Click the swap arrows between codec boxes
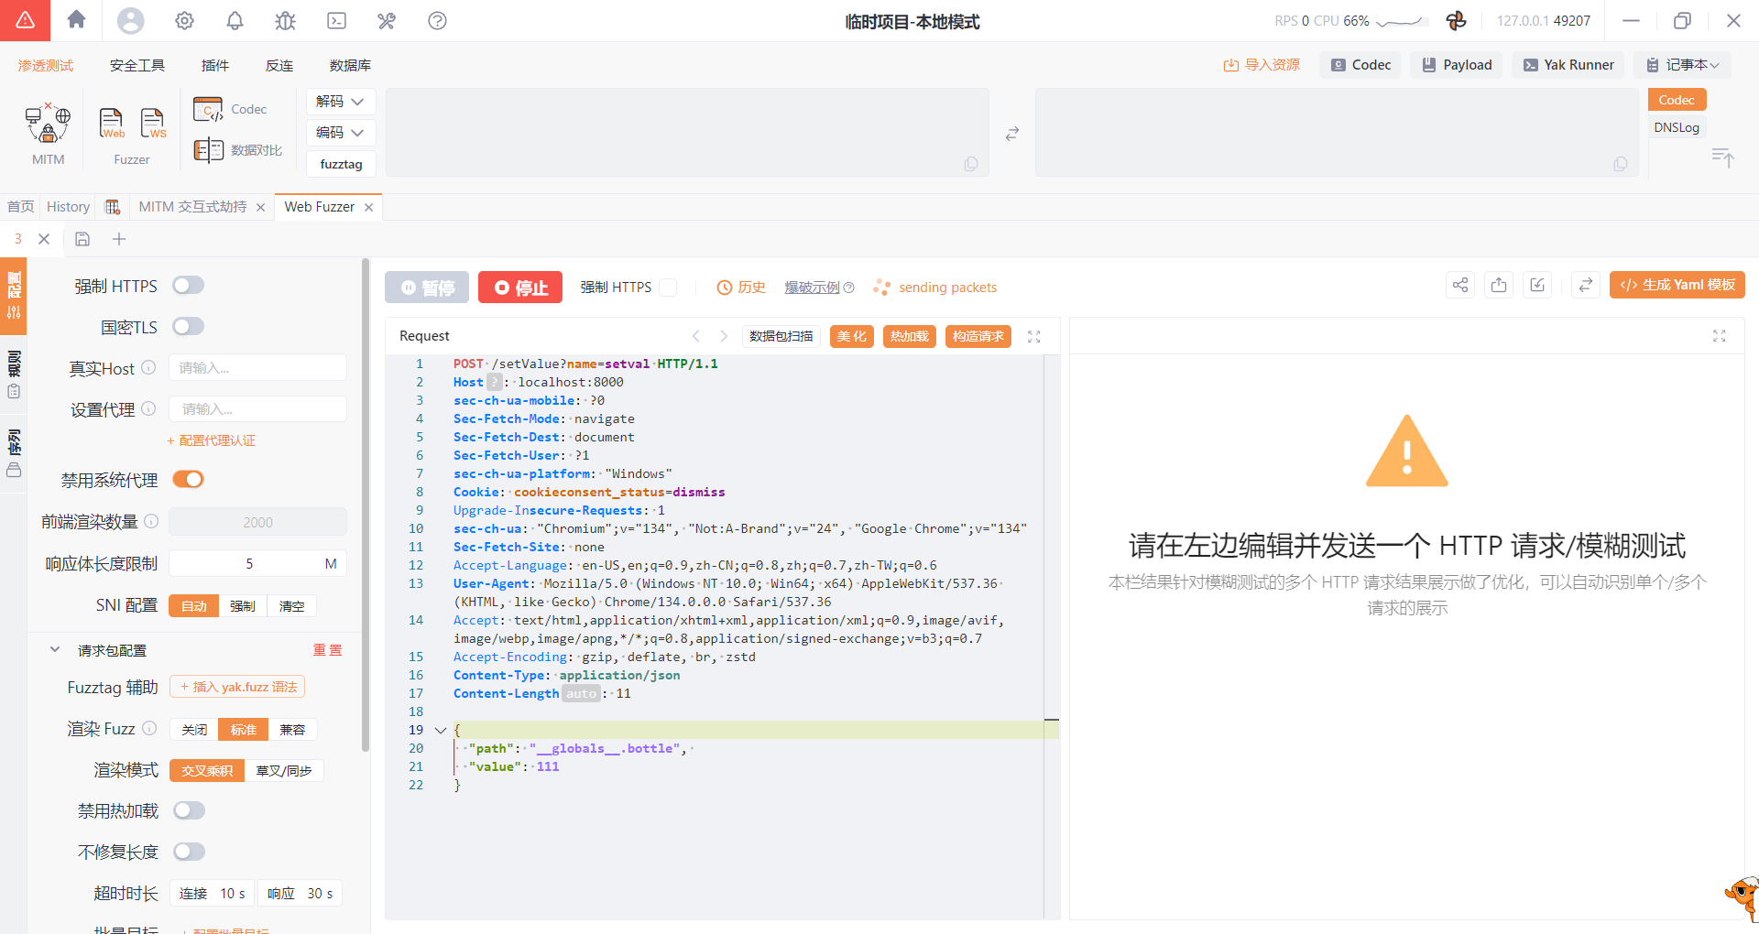The width and height of the screenshot is (1759, 934). (x=1011, y=134)
